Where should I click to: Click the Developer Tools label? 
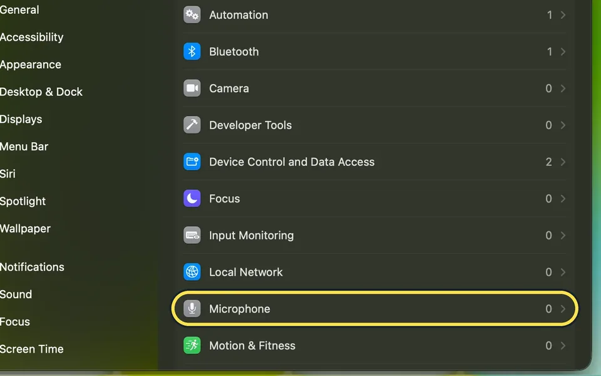(x=250, y=125)
